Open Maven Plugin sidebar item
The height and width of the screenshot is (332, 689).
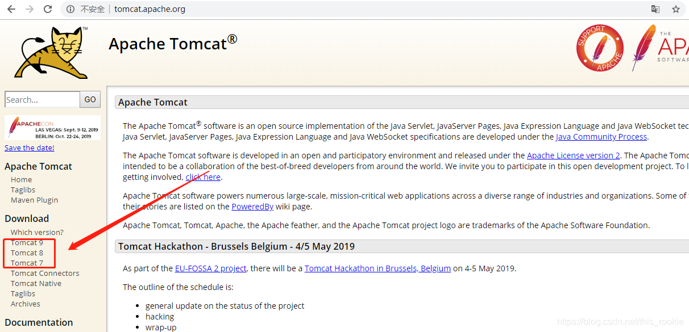pyautogui.click(x=34, y=200)
